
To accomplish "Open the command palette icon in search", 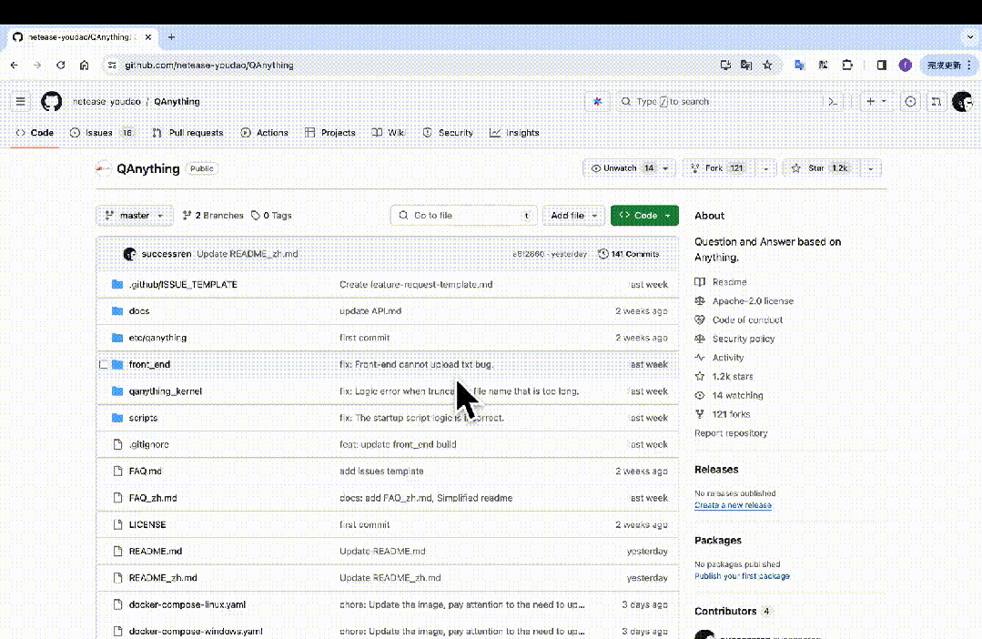I will 832,102.
